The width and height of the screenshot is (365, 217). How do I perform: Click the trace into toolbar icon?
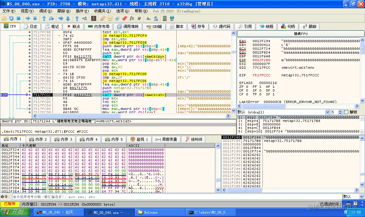coord(60,18)
